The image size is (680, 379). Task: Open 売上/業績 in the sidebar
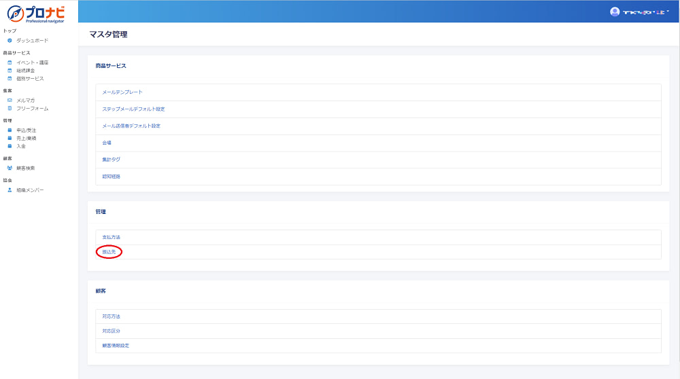(26, 138)
